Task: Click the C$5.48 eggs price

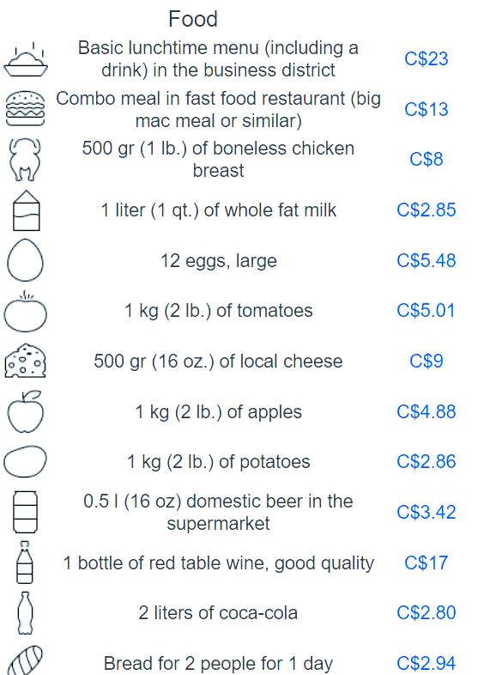Action: point(426,260)
